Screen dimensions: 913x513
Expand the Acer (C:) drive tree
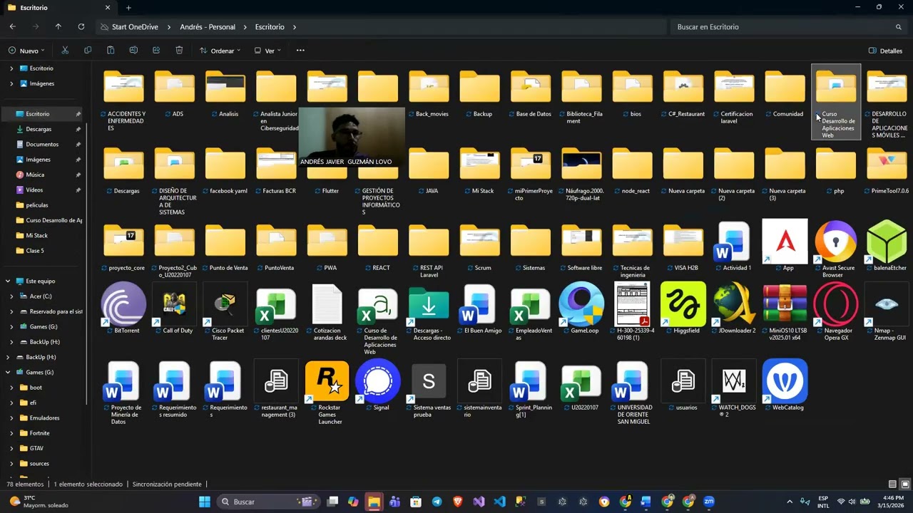point(11,296)
